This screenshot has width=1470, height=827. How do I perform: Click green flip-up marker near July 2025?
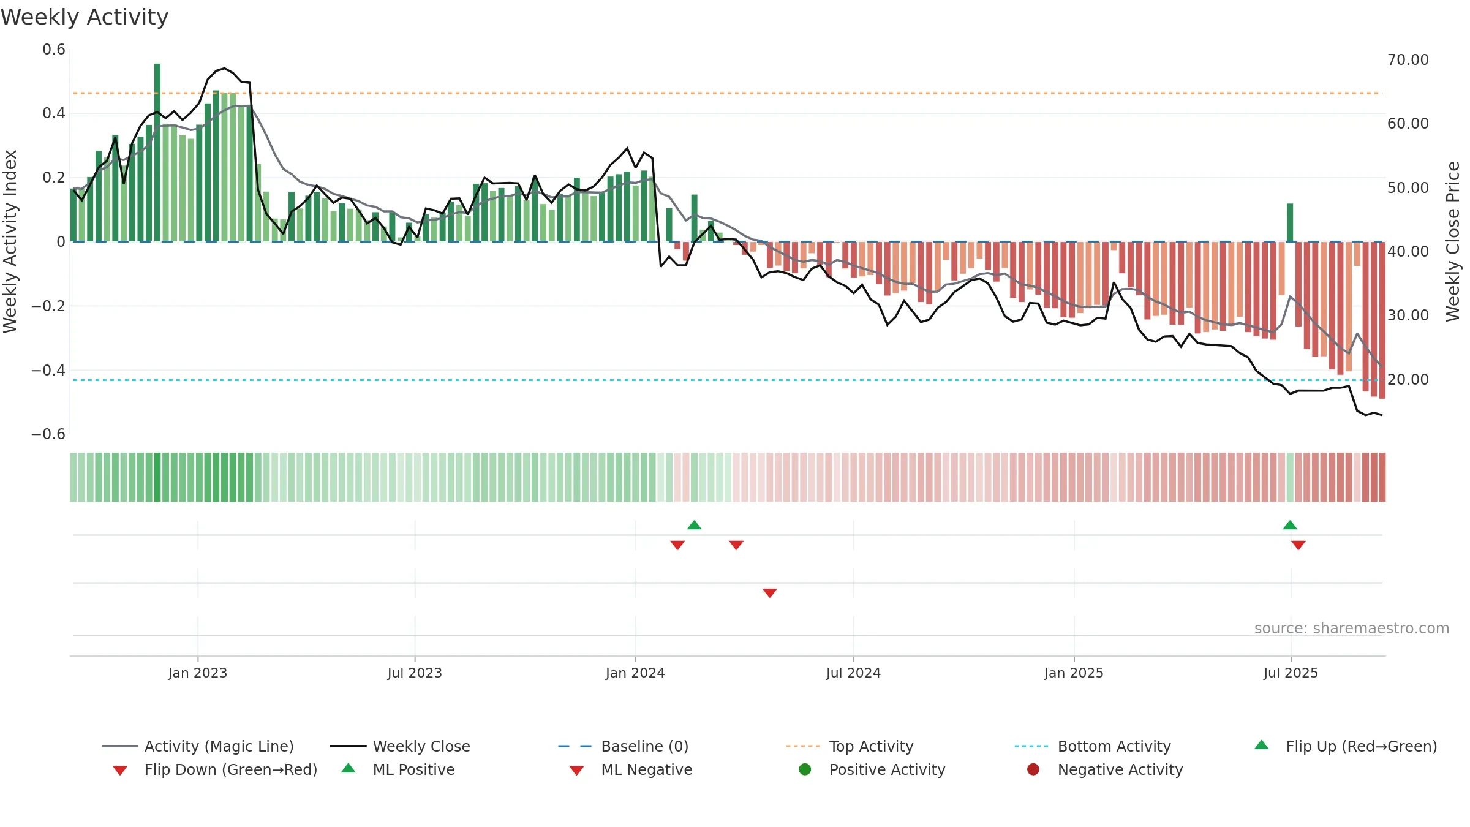tap(1290, 525)
